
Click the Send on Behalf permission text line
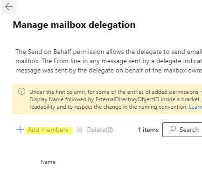(109, 52)
